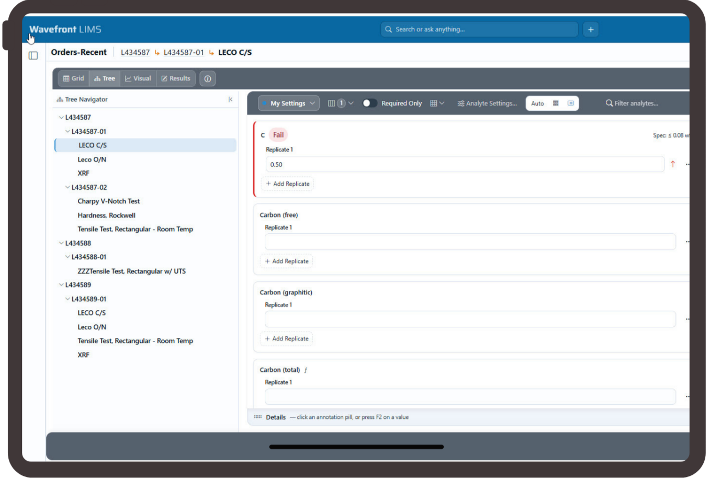Switch to the Tree view tab
This screenshot has height=479, width=711.
click(105, 78)
